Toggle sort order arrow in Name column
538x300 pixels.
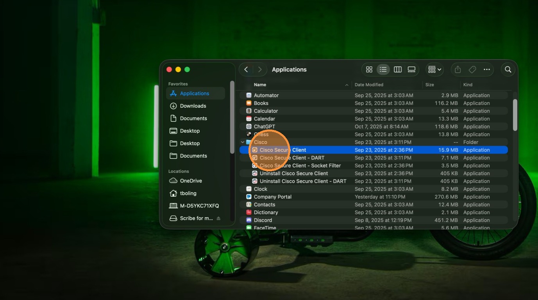[347, 85]
